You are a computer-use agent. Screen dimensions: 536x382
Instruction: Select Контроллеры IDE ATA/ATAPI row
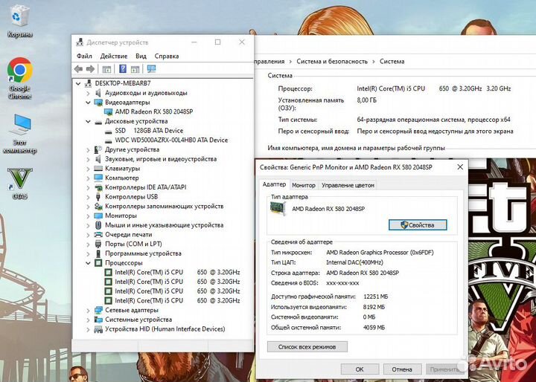[x=146, y=187]
